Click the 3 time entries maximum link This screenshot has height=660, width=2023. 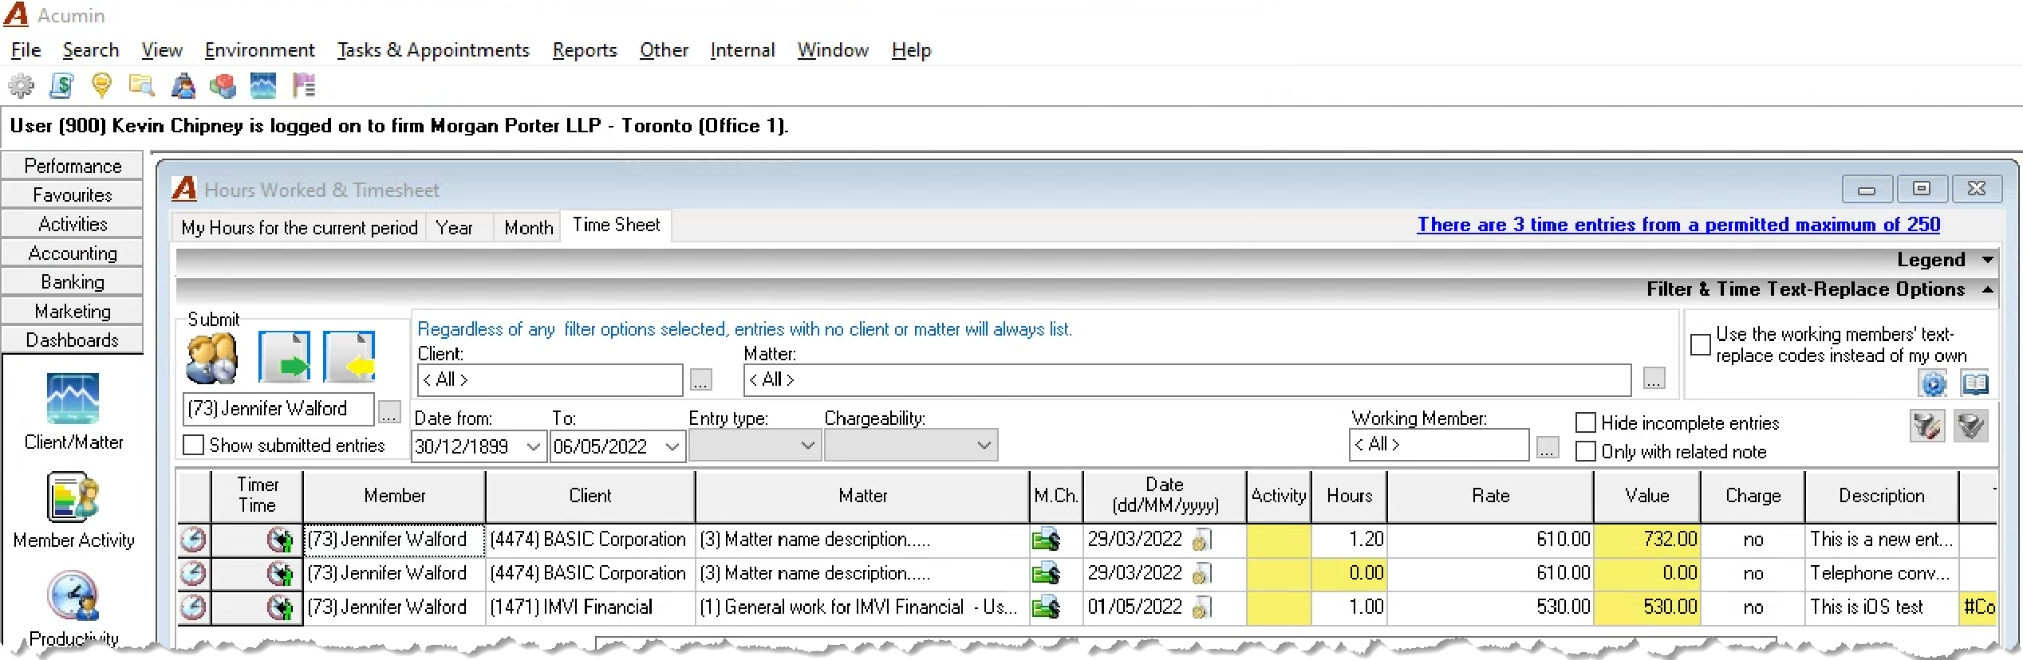pos(1678,225)
